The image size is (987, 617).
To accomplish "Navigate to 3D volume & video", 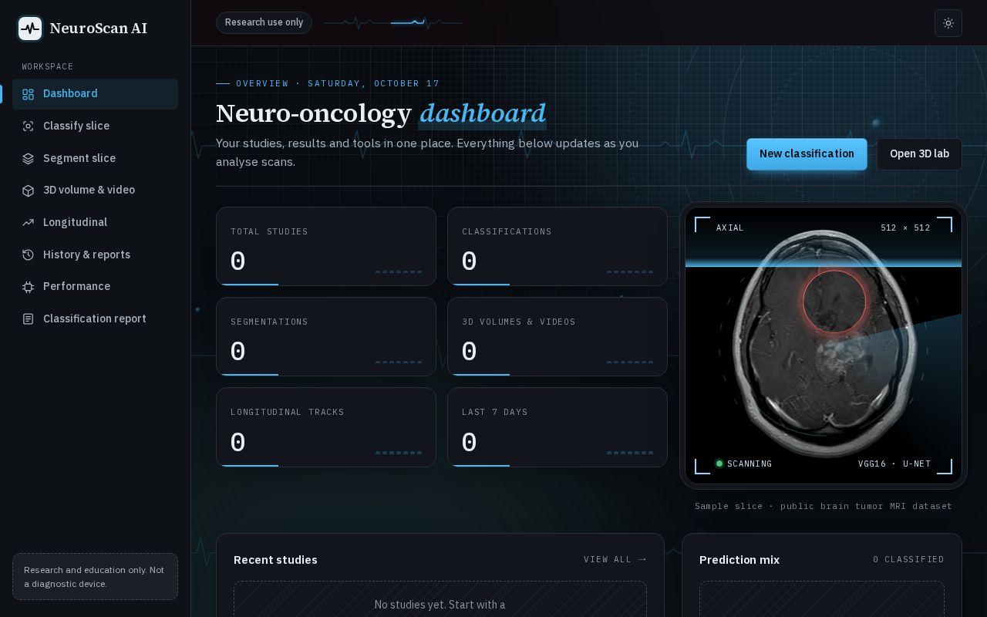I will (95, 190).
